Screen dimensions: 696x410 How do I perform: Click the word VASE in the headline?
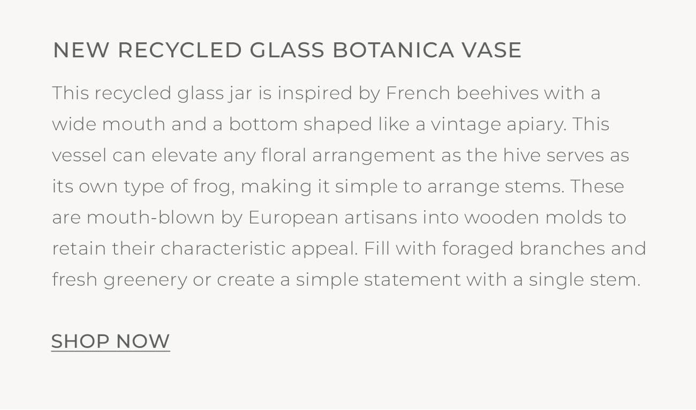[x=494, y=49]
